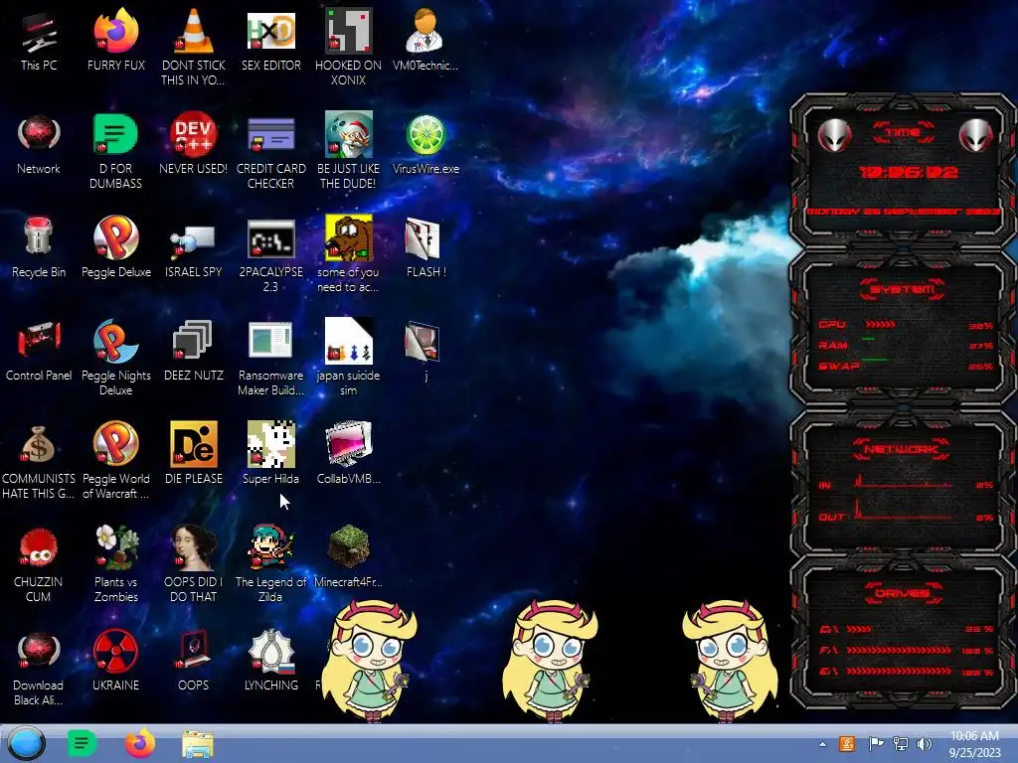Click the Drives widget header
This screenshot has width=1018, height=763.
(x=903, y=593)
